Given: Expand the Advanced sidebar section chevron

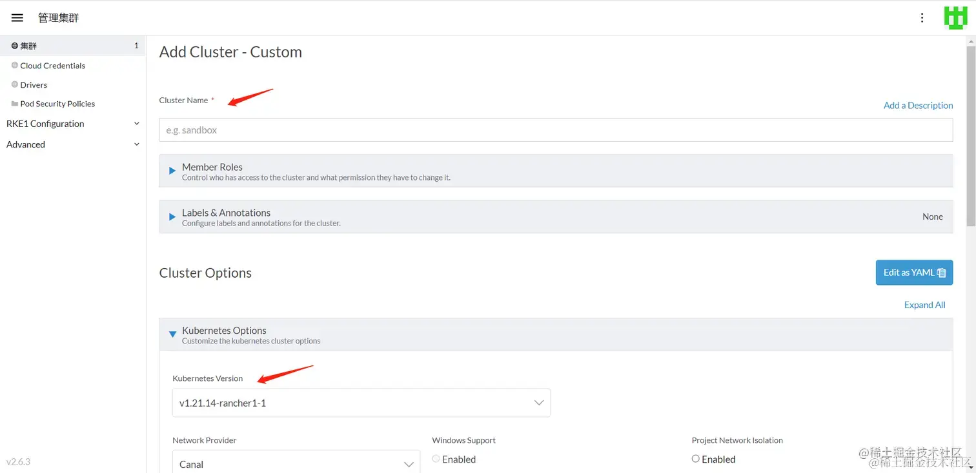Looking at the screenshot, I should [x=136, y=144].
